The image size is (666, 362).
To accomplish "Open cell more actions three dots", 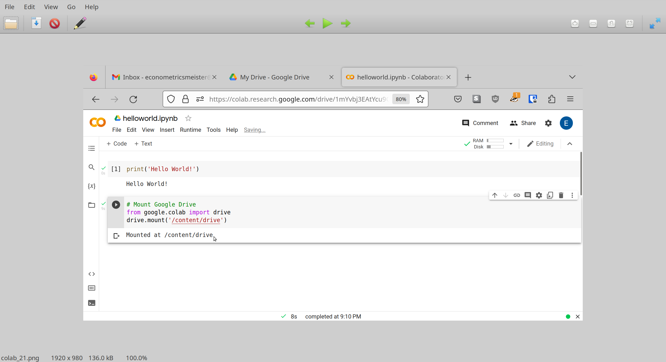I will (572, 195).
